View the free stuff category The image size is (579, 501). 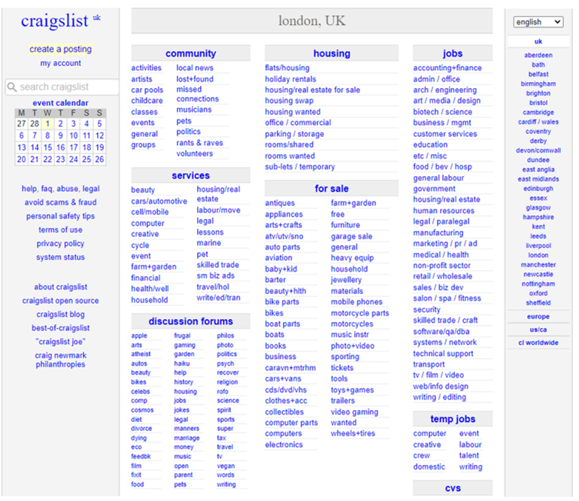coord(338,214)
